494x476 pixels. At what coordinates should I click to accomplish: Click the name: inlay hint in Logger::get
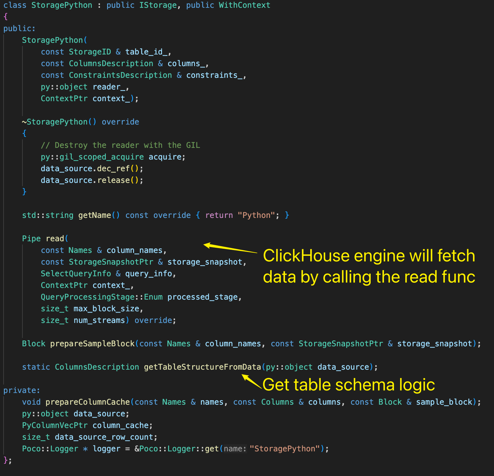pyautogui.click(x=235, y=448)
